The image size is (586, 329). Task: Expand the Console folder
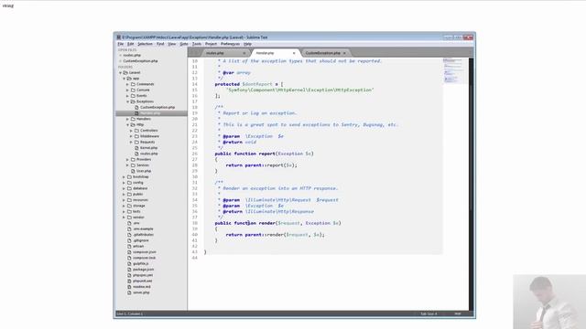[127, 90]
